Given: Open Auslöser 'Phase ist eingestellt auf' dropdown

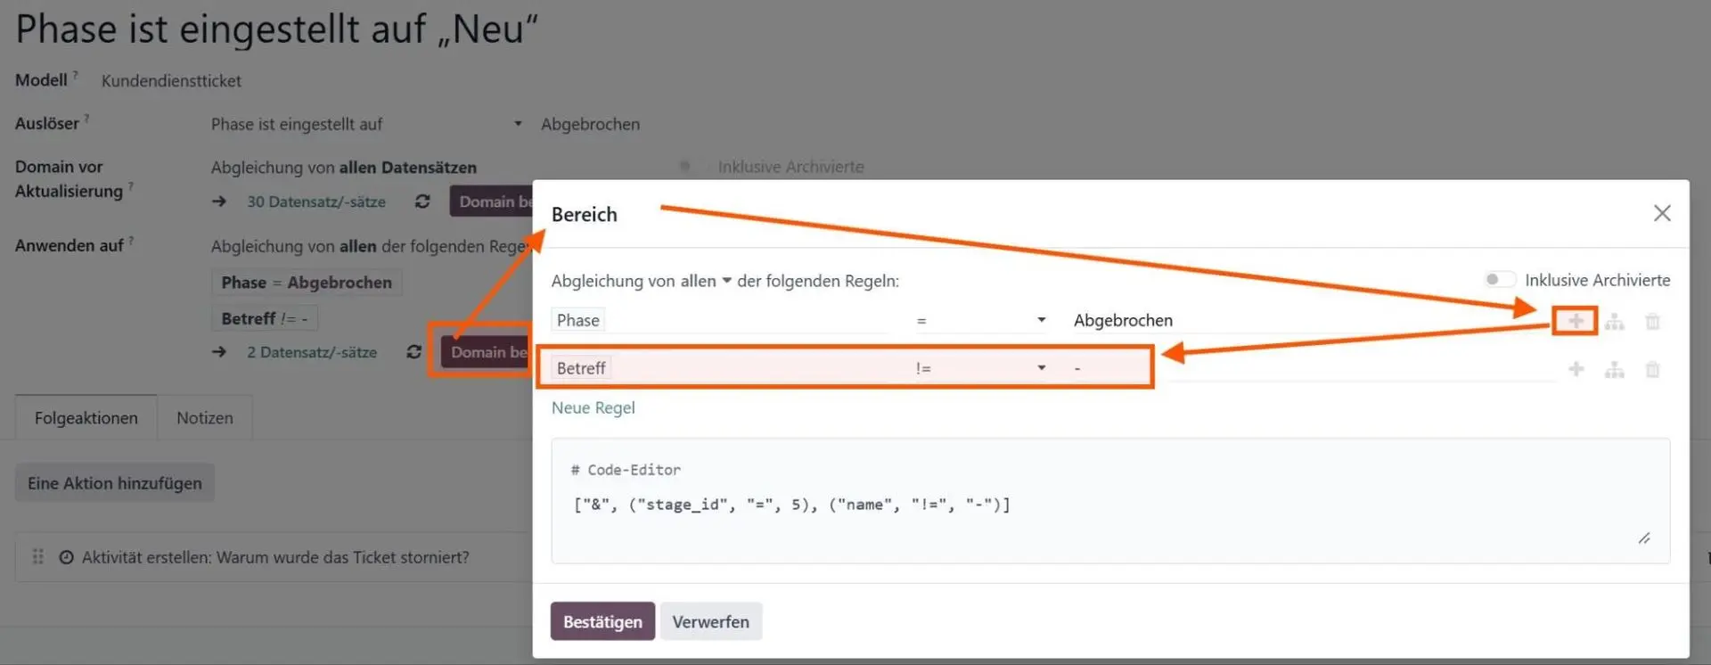Looking at the screenshot, I should tap(366, 124).
